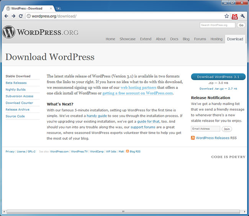The width and height of the screenshot is (249, 216).
Task: Click the WORDPRESS.ORG title text
Action: pos(48,32)
